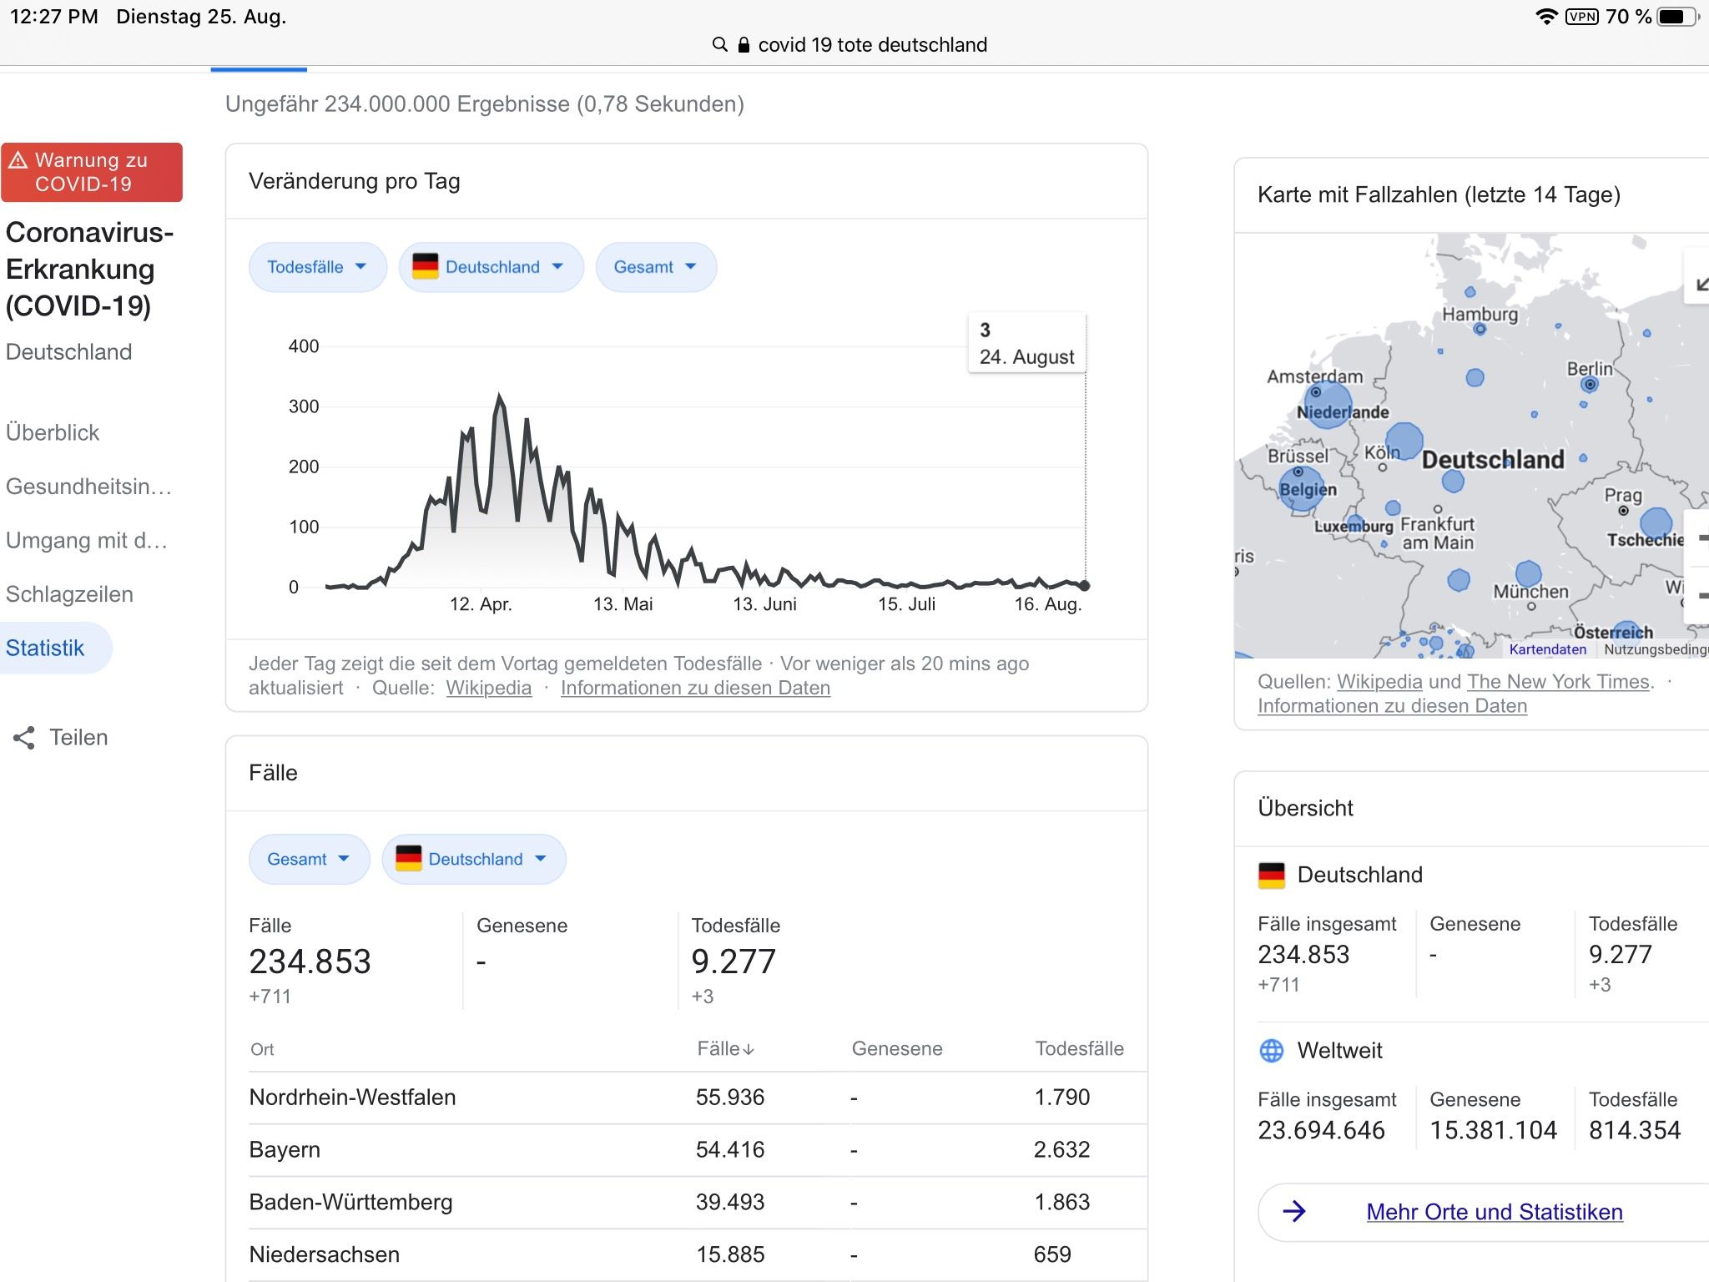This screenshot has width=1709, height=1282.
Task: Open the Todesfälle metric dropdown
Action: pos(317,267)
